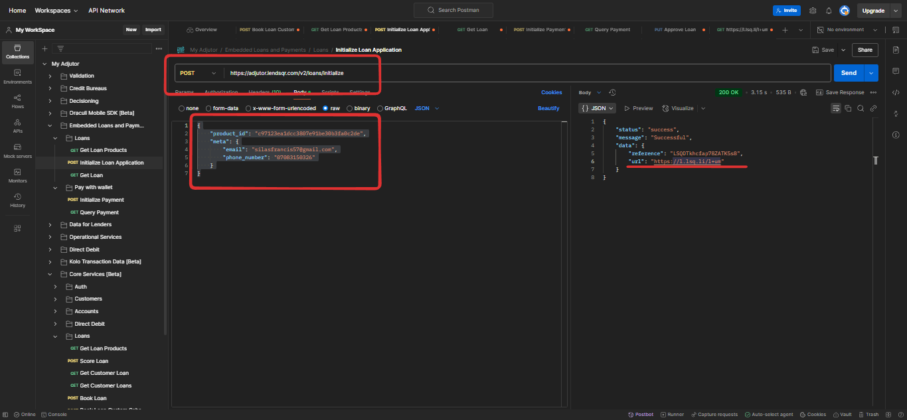The width and height of the screenshot is (907, 420).
Task: Click the link icon in response toolbar
Action: 873,108
